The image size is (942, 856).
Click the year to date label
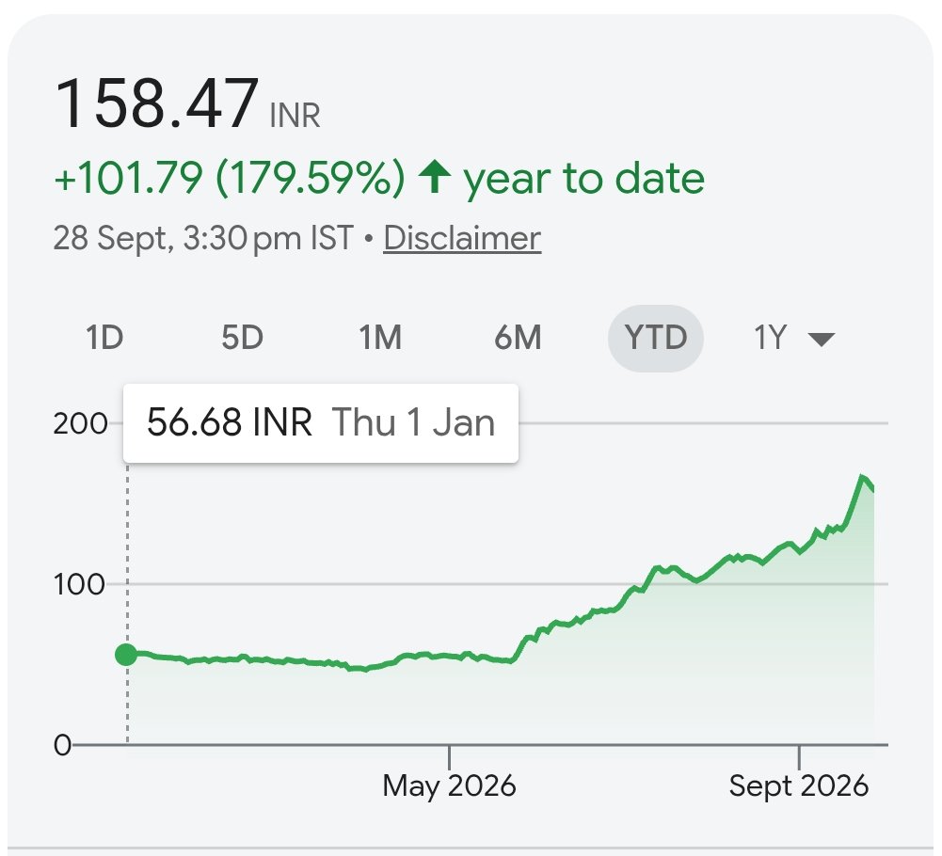click(x=583, y=179)
